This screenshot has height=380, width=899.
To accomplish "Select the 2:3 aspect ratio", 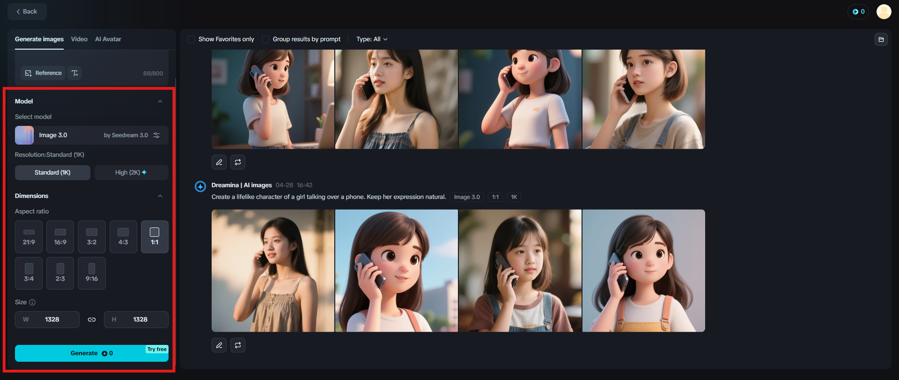I will click(x=60, y=273).
